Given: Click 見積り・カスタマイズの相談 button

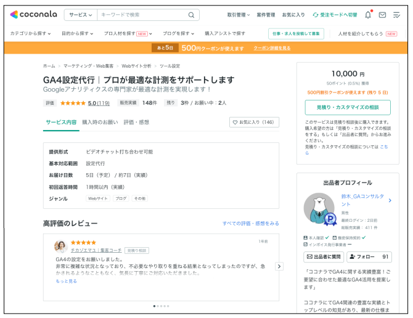Looking at the screenshot, I should (x=348, y=107).
